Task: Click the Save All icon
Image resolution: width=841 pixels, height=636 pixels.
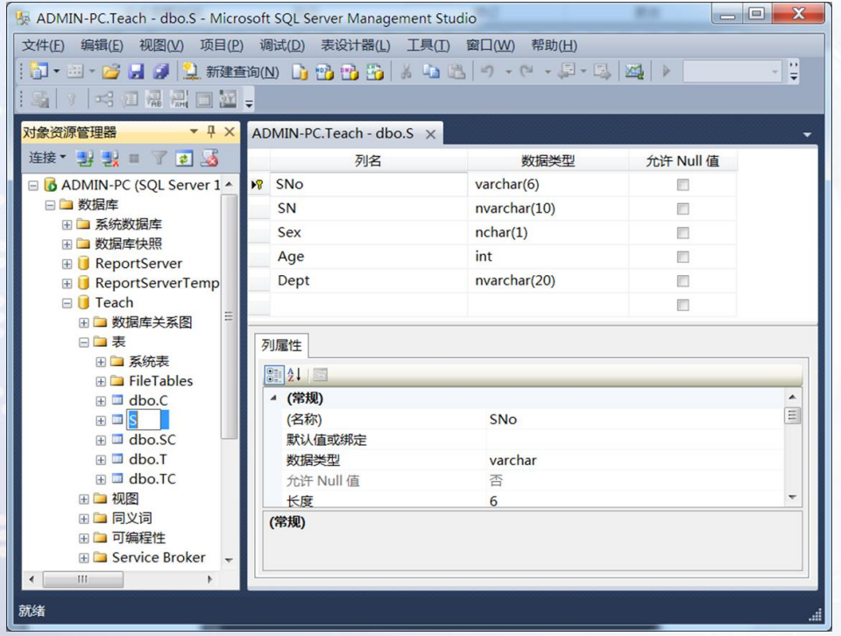Action: (161, 71)
